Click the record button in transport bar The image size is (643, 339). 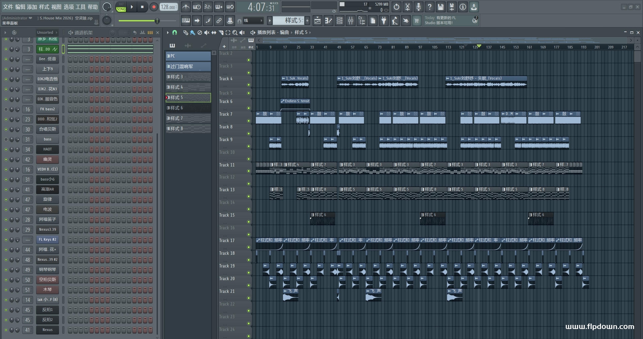point(154,7)
